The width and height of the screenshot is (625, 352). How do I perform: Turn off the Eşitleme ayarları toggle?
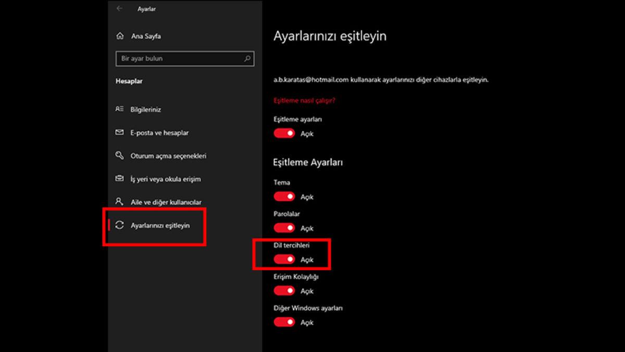pos(284,133)
